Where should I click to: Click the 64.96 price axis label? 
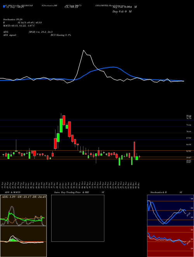pos(189,144)
